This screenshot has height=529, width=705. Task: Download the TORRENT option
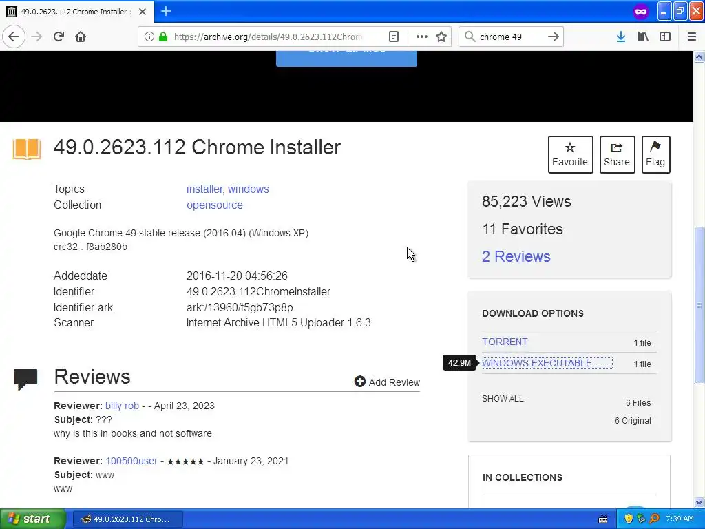click(x=505, y=342)
